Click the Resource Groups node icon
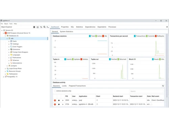The image size is (169, 127). point(7,71)
